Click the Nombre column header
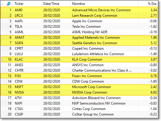Screen dimensions: 161x121 [x=104, y=4]
